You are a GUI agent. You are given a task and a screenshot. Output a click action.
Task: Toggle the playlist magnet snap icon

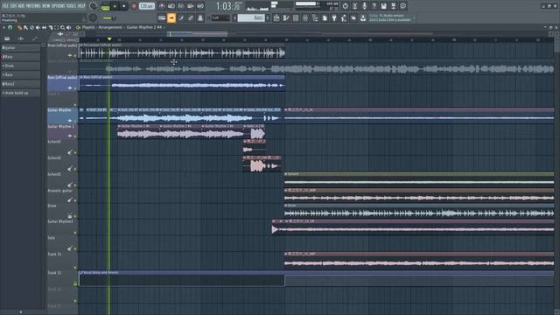click(10, 27)
